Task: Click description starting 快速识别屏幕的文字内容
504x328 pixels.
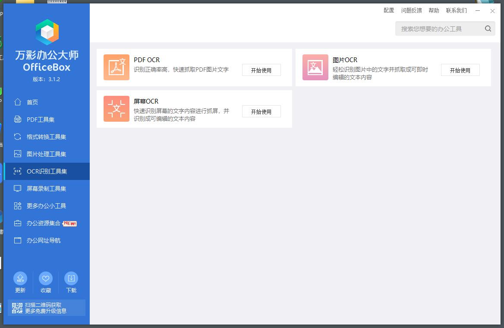Action: (x=182, y=115)
